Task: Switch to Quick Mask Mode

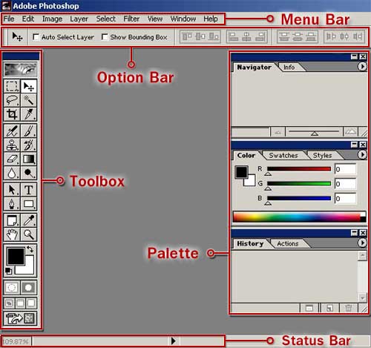Action: [29, 288]
